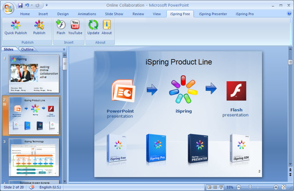Click the first blue arrow on slide
The height and width of the screenshot is (191, 294).
pos(152,89)
